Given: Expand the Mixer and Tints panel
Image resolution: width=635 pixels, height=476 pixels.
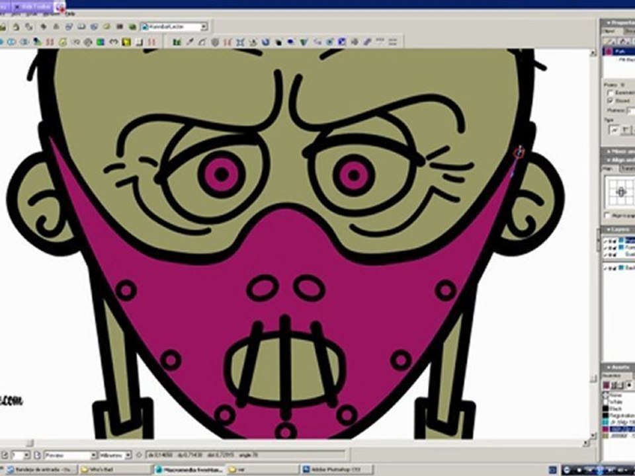Looking at the screenshot, I should tap(618, 151).
